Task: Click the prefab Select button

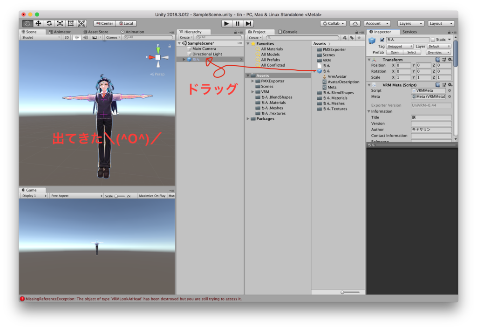Action: click(412, 52)
